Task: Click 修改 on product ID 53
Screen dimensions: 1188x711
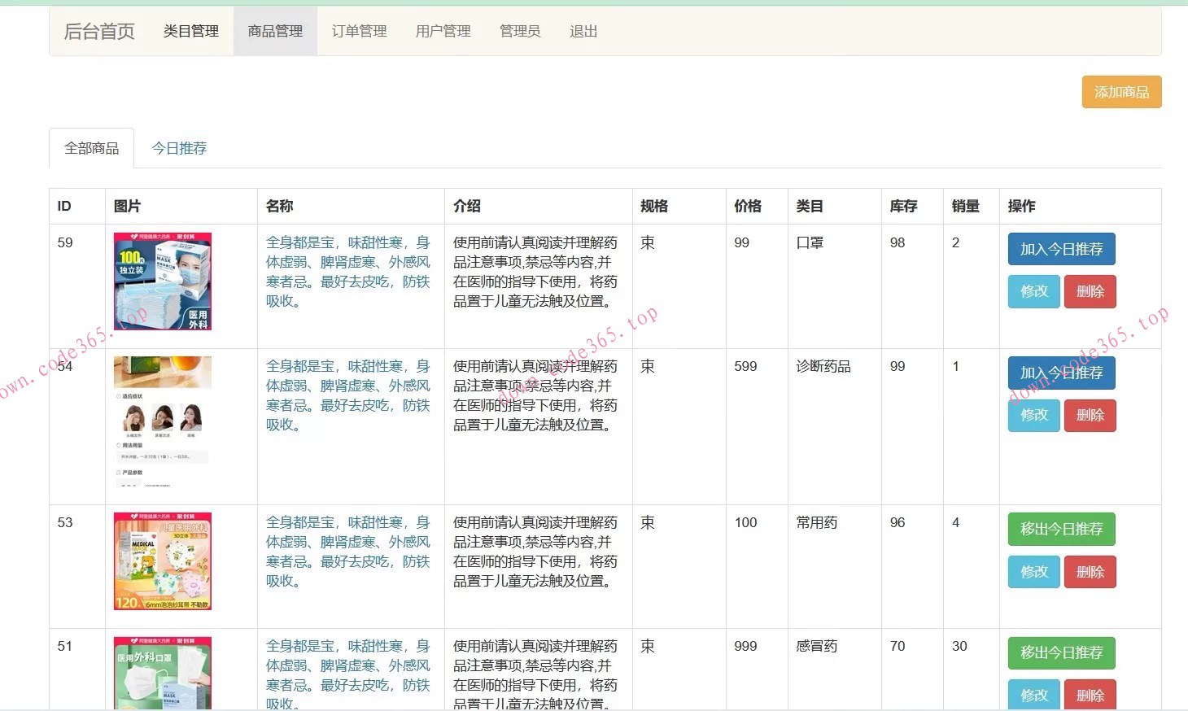Action: click(1033, 571)
